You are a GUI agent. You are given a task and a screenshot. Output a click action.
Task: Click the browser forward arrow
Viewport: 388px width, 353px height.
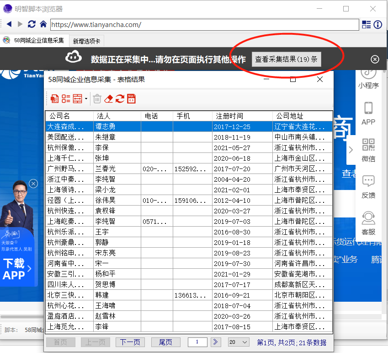pyautogui.click(x=20, y=24)
